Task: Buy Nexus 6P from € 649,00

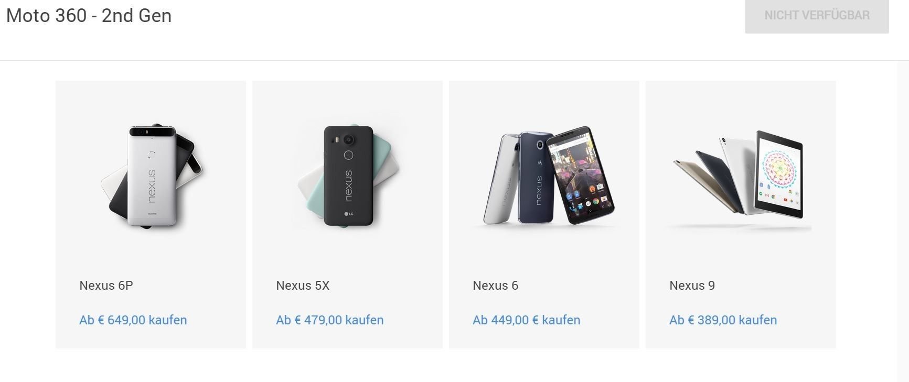Action: [x=133, y=320]
